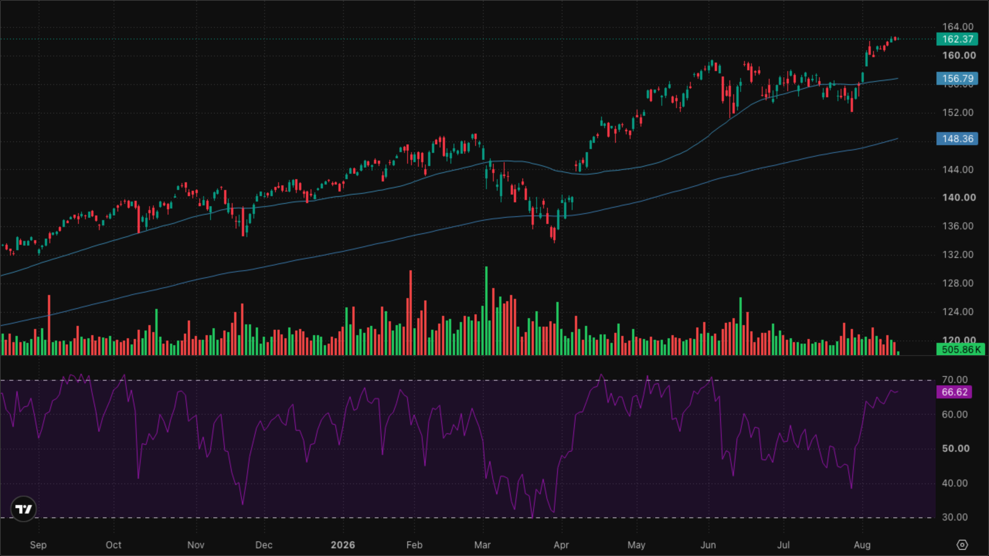Click the RSI 60.00 scale label

[x=955, y=414]
